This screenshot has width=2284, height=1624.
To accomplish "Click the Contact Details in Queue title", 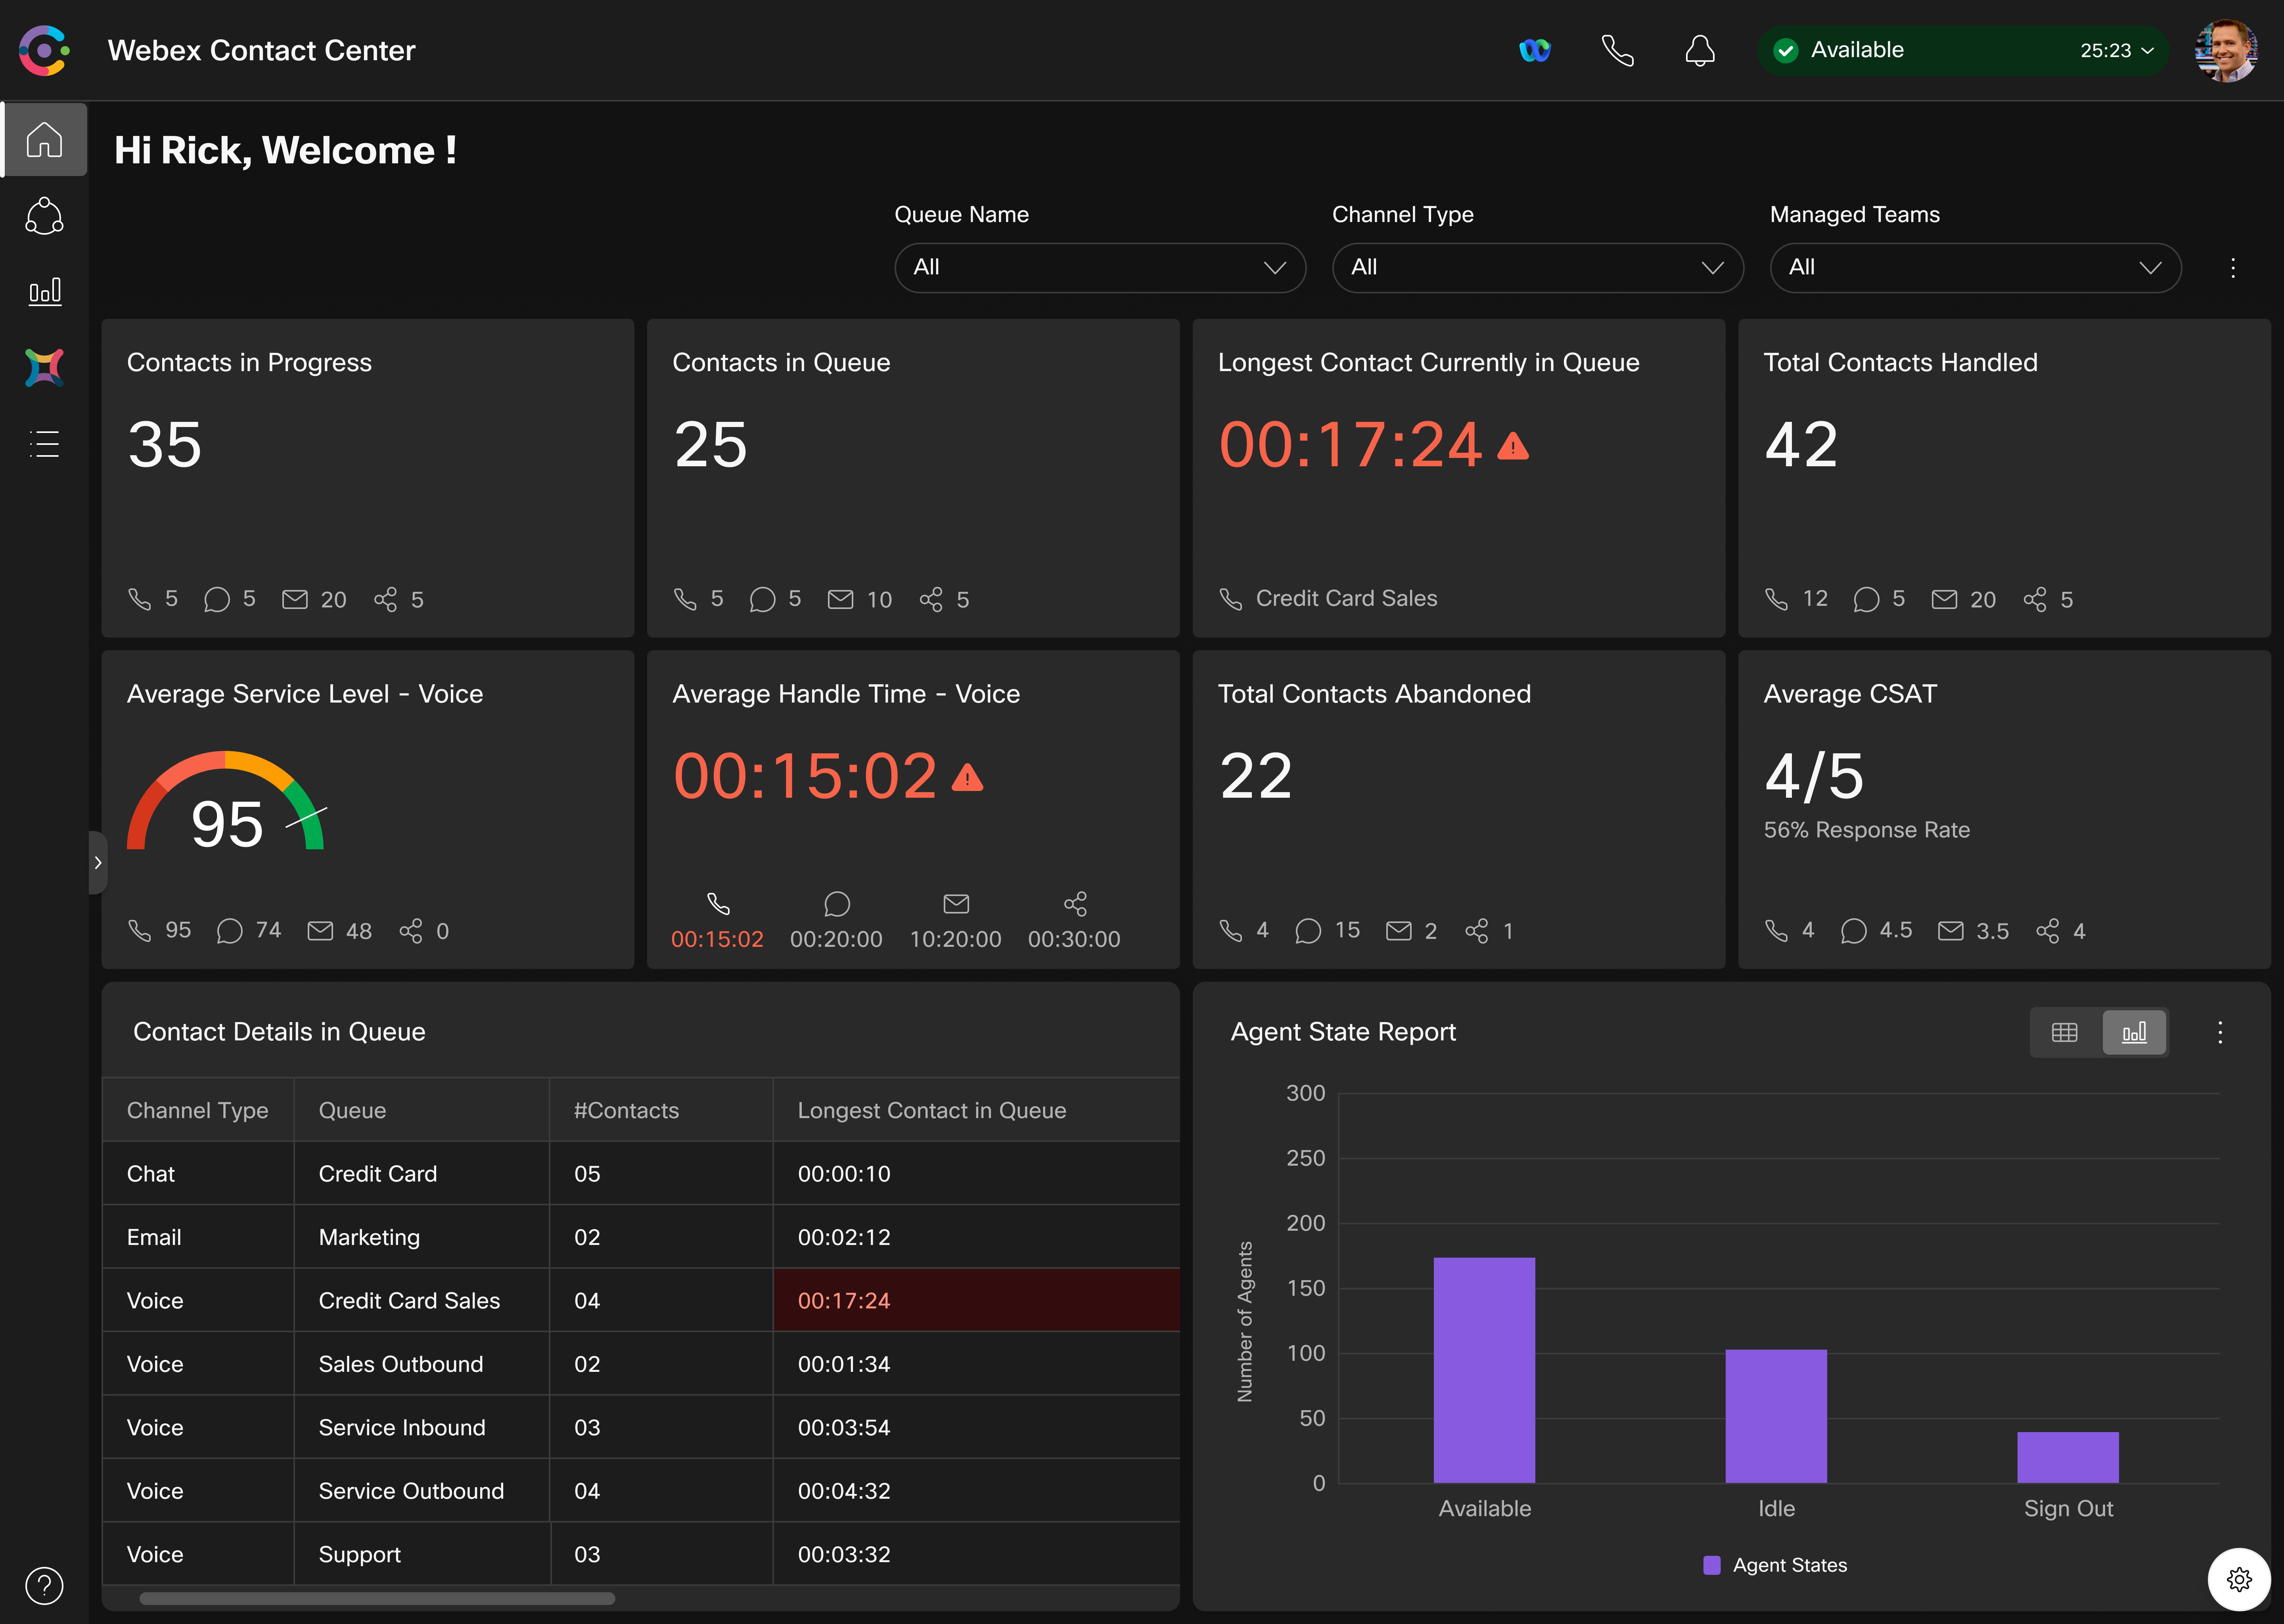I will [x=279, y=1032].
